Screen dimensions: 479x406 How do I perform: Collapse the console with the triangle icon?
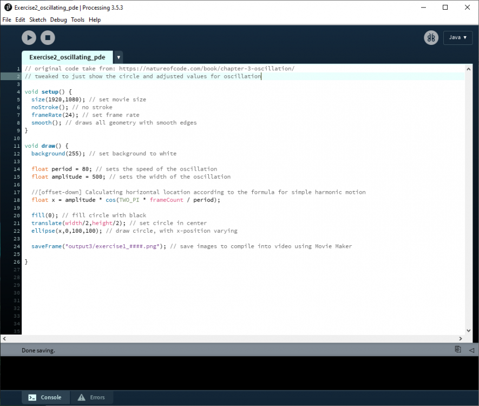coord(471,350)
